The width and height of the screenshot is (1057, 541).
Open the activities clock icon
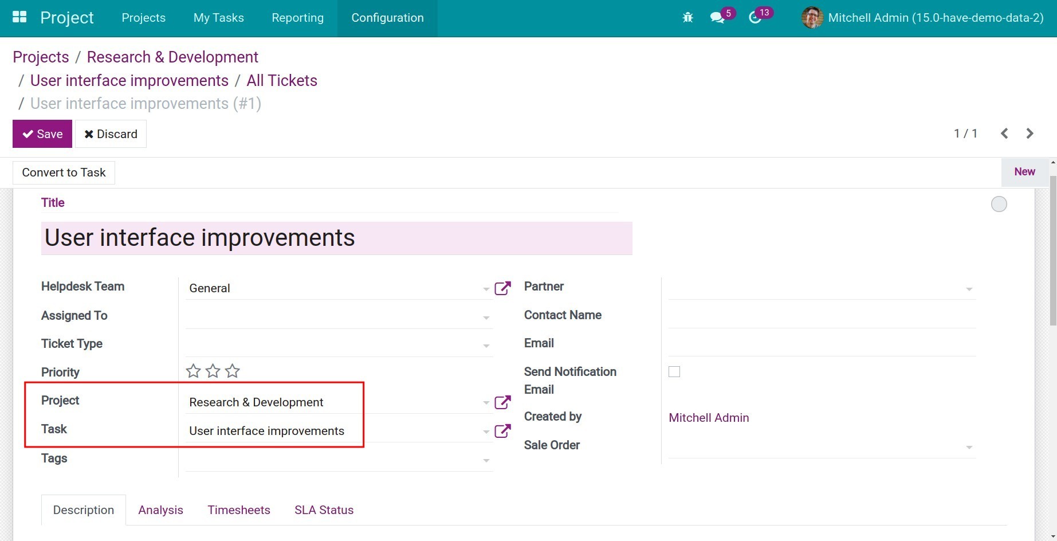coord(755,18)
